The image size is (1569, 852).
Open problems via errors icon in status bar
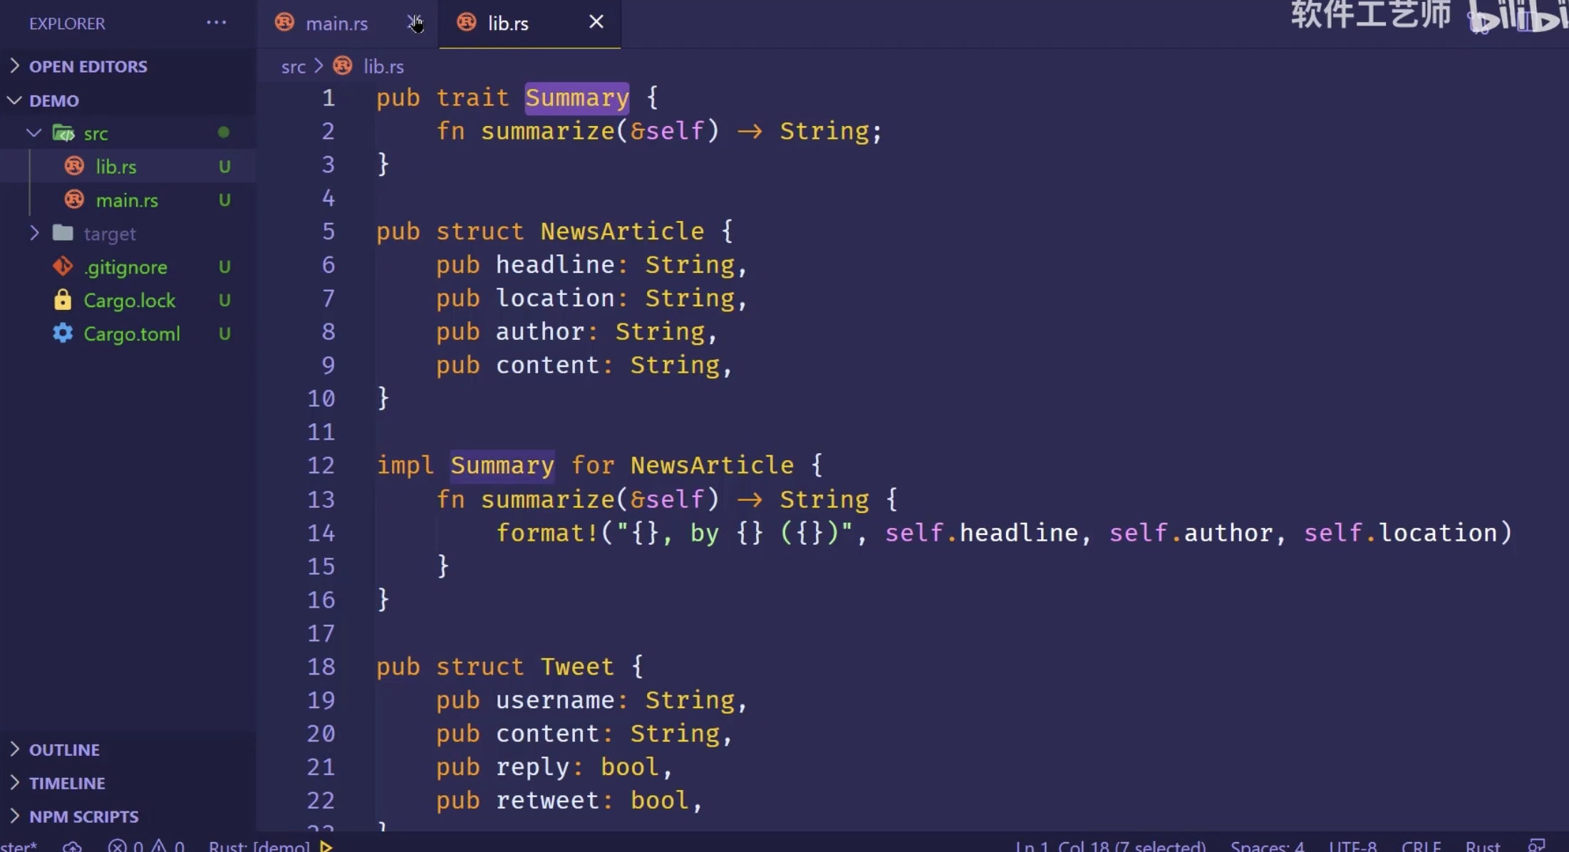(118, 846)
